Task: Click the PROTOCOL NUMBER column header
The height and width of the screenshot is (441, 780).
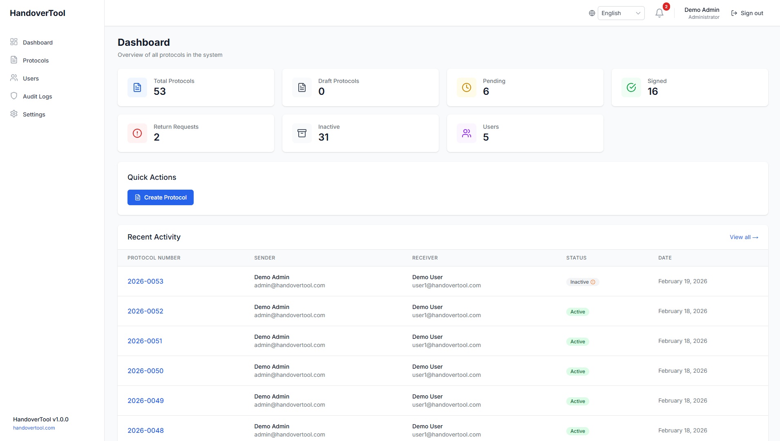Action: (154, 258)
